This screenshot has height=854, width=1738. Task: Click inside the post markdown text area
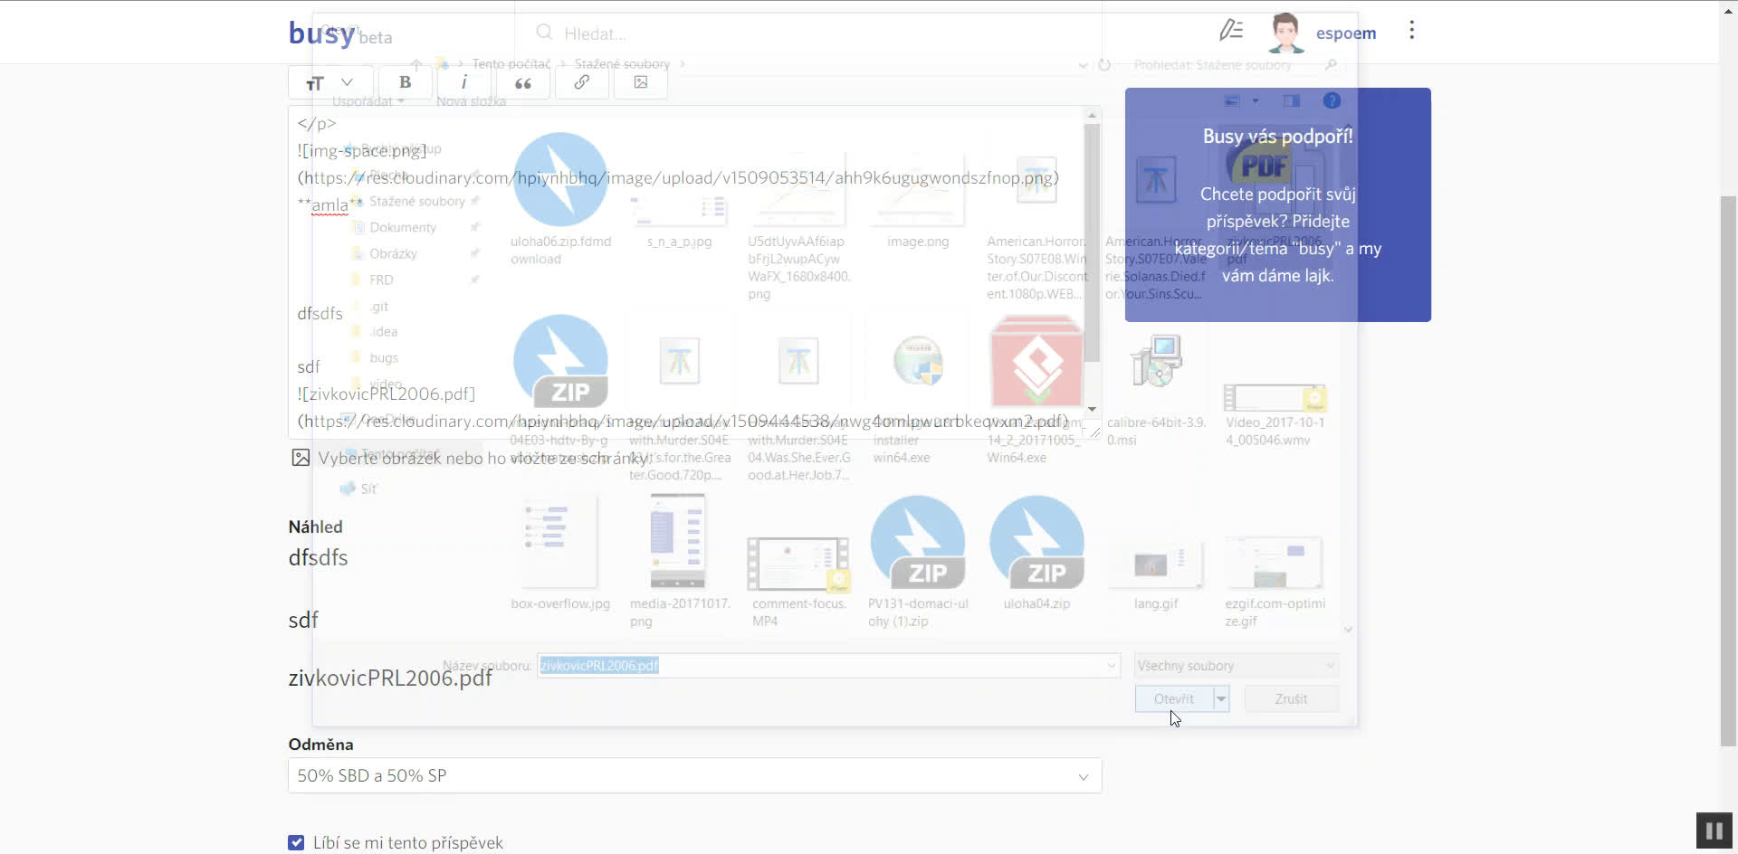click(686, 271)
